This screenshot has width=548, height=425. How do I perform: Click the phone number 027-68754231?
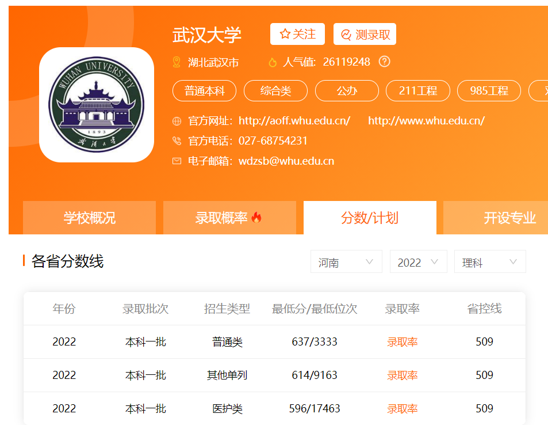(273, 141)
